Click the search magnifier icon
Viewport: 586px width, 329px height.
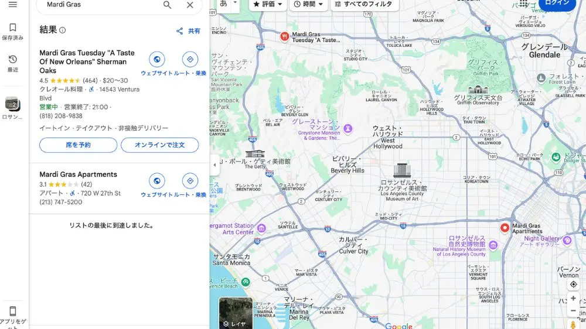(167, 5)
